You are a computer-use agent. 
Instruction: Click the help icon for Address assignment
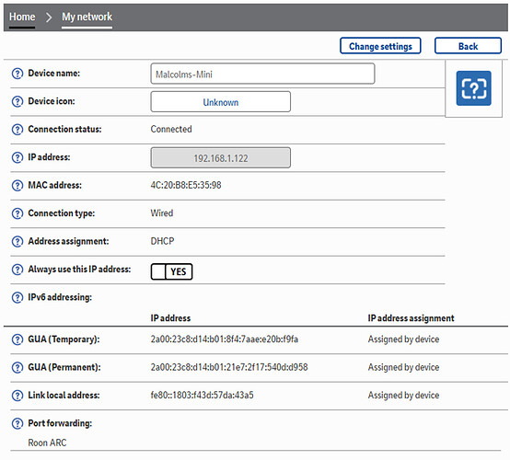point(17,241)
